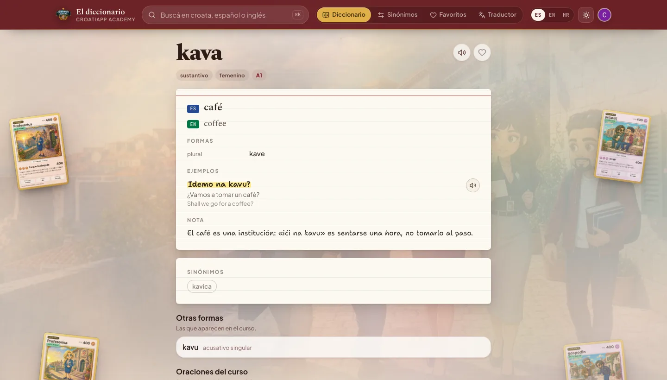Click the 'sustantivo' tag chip
The image size is (667, 380).
pyautogui.click(x=194, y=75)
